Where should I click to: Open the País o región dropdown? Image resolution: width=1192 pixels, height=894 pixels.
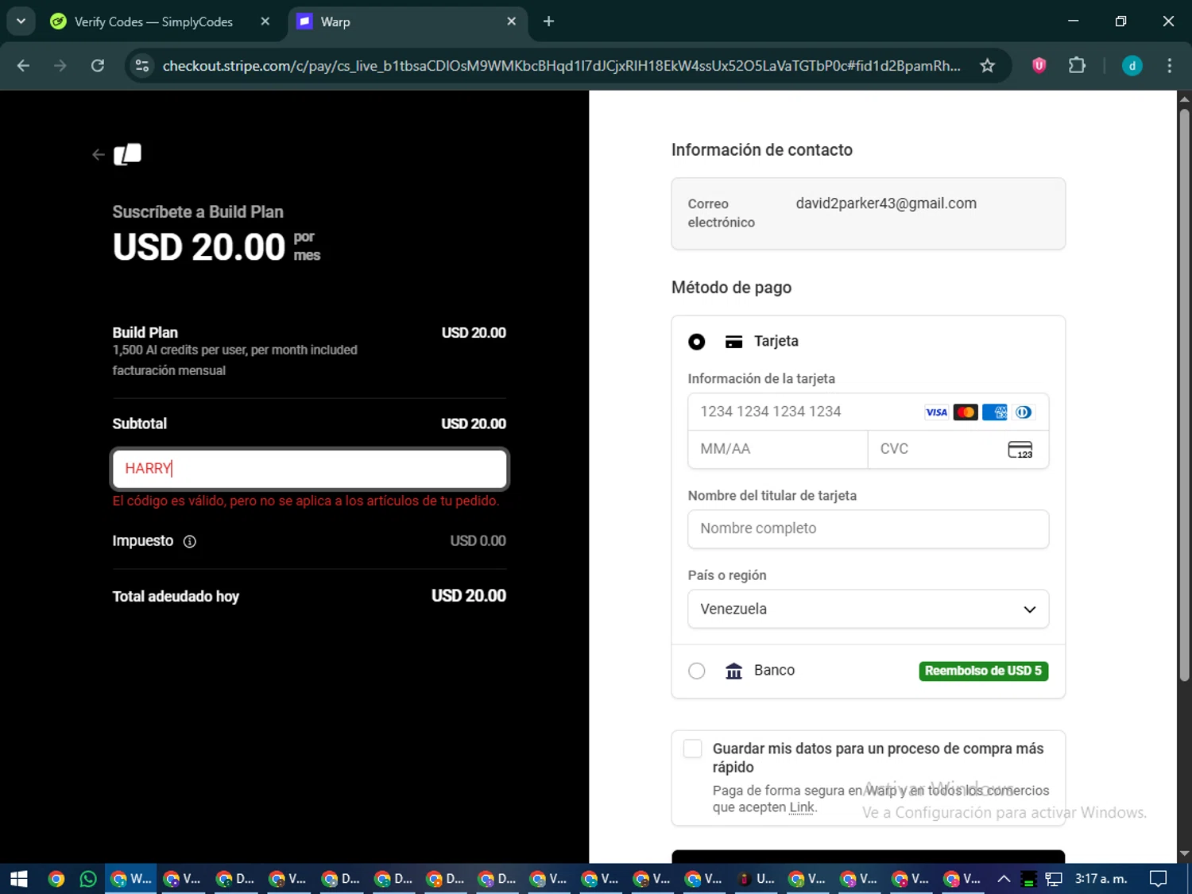[x=868, y=610]
